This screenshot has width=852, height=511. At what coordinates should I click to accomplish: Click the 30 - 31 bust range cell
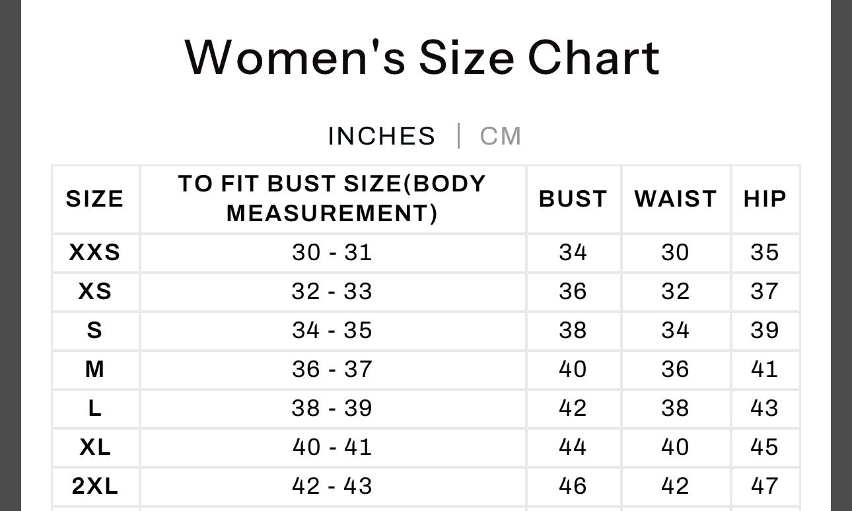pyautogui.click(x=332, y=252)
